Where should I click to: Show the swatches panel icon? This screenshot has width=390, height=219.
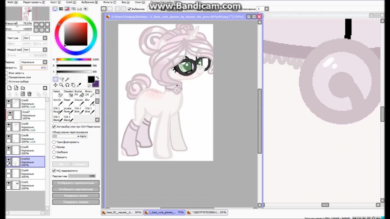click(79, 9)
